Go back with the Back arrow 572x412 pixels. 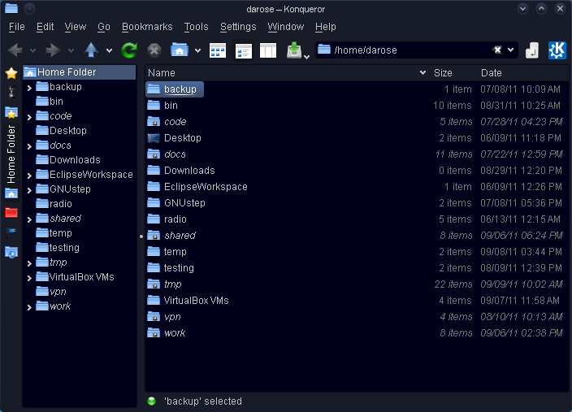pyautogui.click(x=15, y=50)
